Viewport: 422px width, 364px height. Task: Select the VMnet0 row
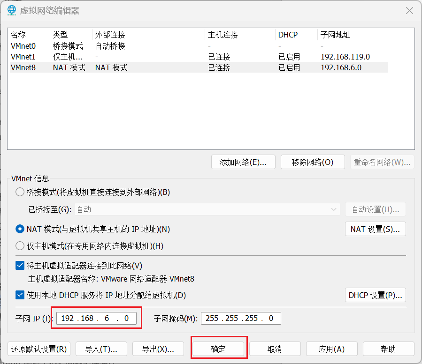click(199, 46)
